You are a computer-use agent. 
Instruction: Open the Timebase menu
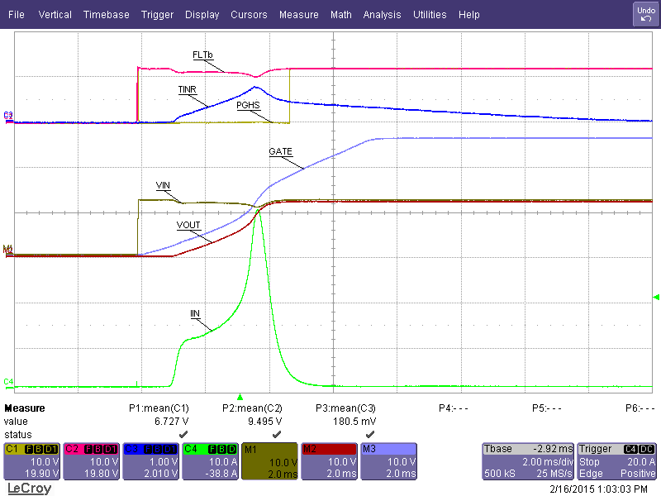click(x=106, y=15)
